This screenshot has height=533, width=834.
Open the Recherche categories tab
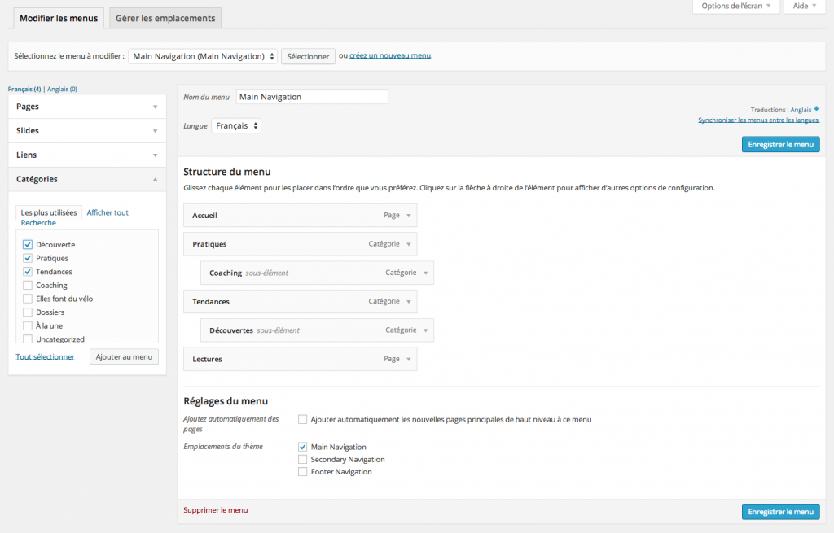pyautogui.click(x=38, y=223)
